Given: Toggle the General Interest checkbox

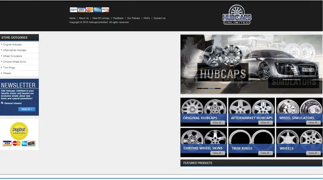Looking at the screenshot, I should pyautogui.click(x=2, y=103).
